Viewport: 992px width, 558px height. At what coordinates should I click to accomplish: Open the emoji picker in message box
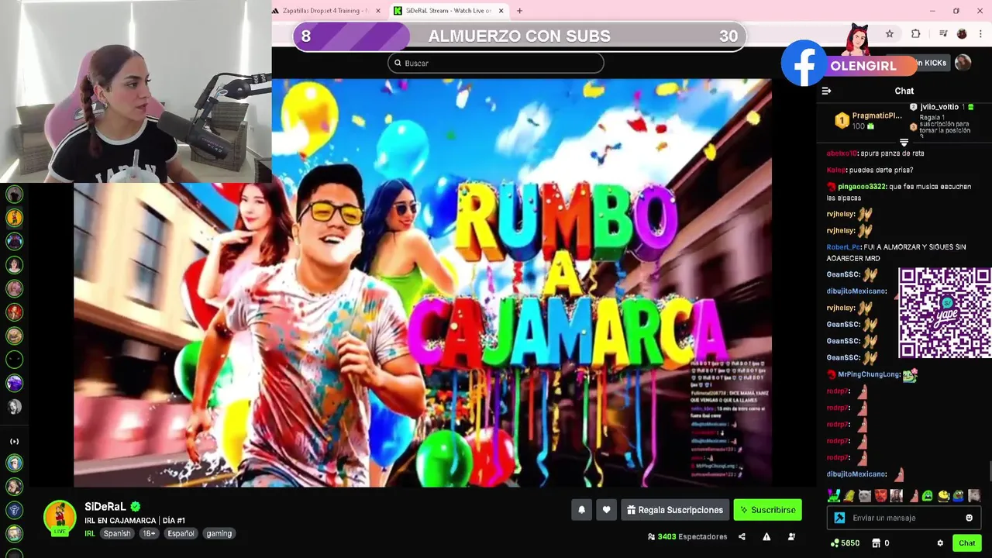tap(969, 518)
